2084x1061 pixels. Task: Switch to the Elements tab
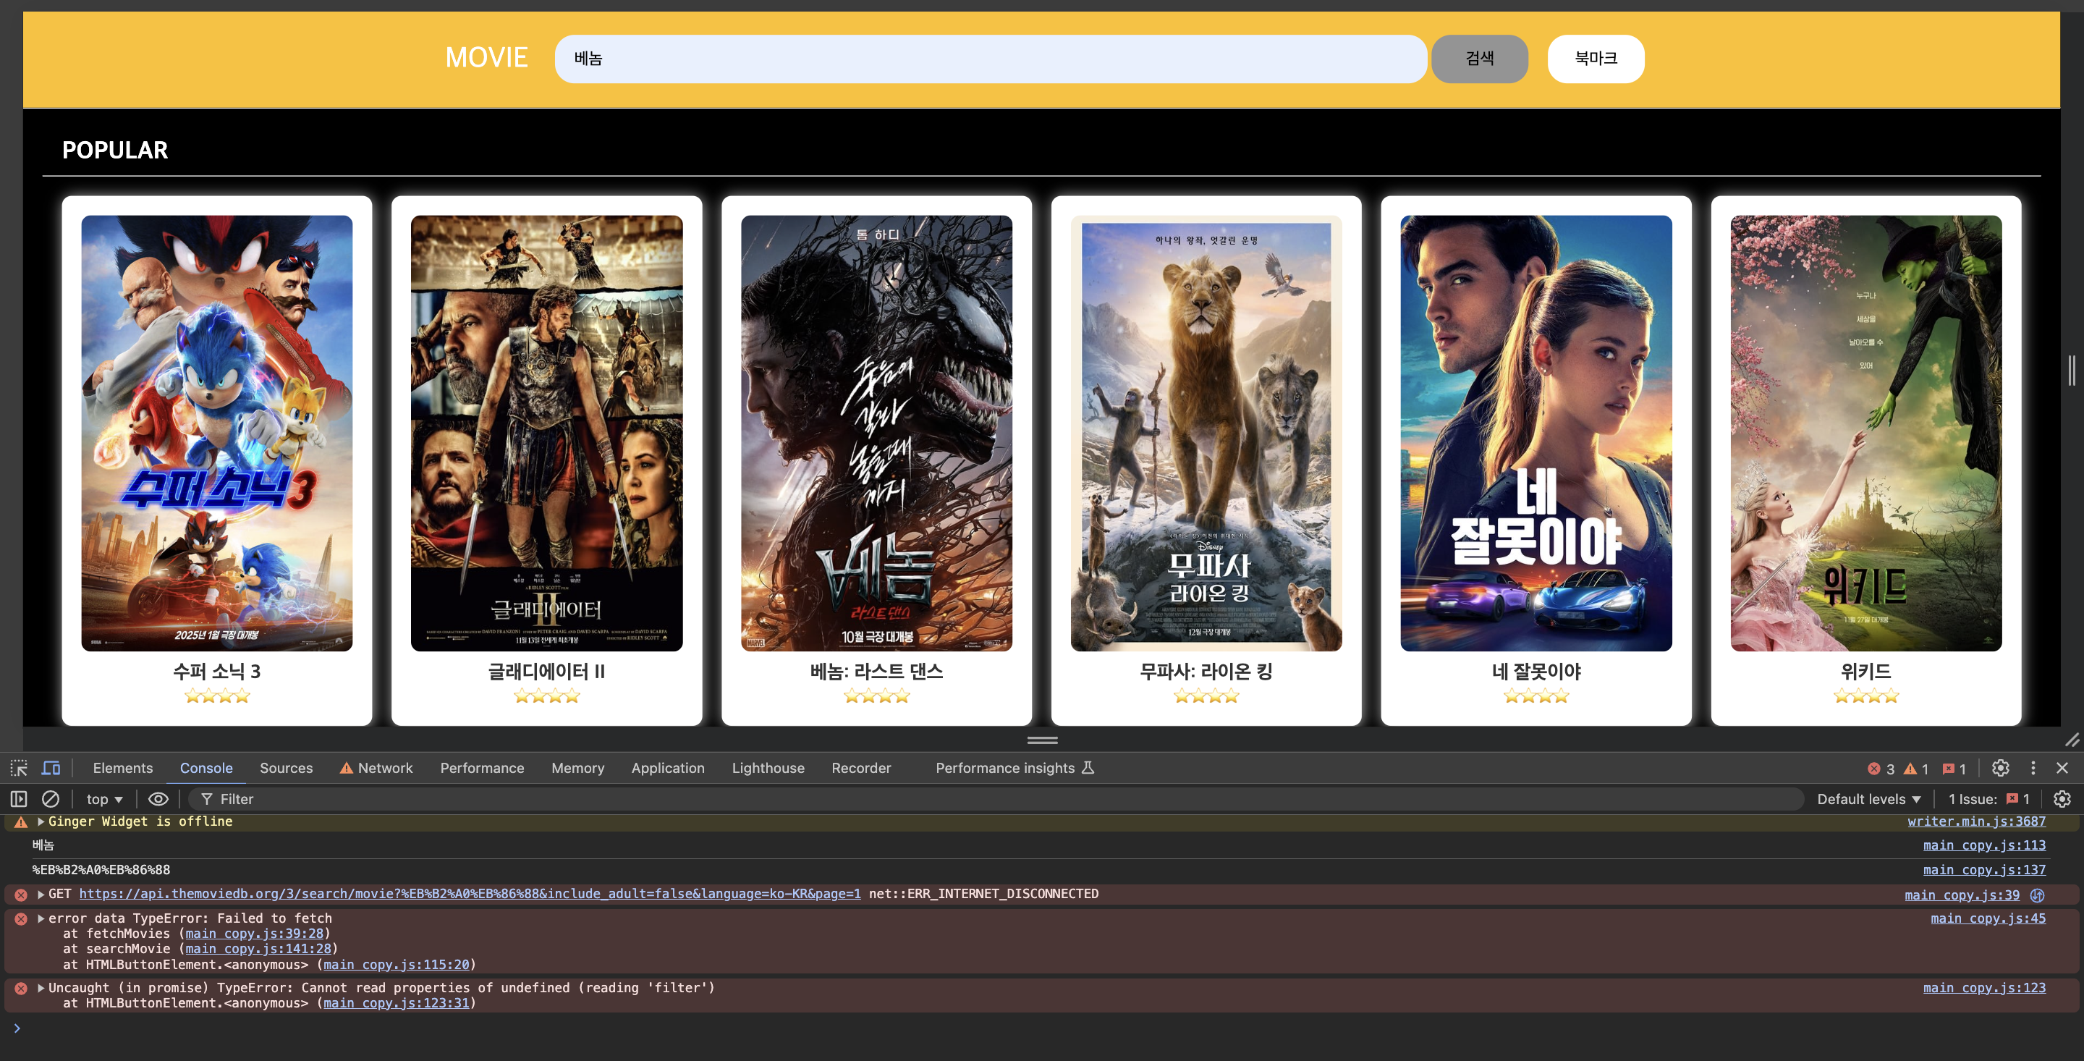coord(122,768)
